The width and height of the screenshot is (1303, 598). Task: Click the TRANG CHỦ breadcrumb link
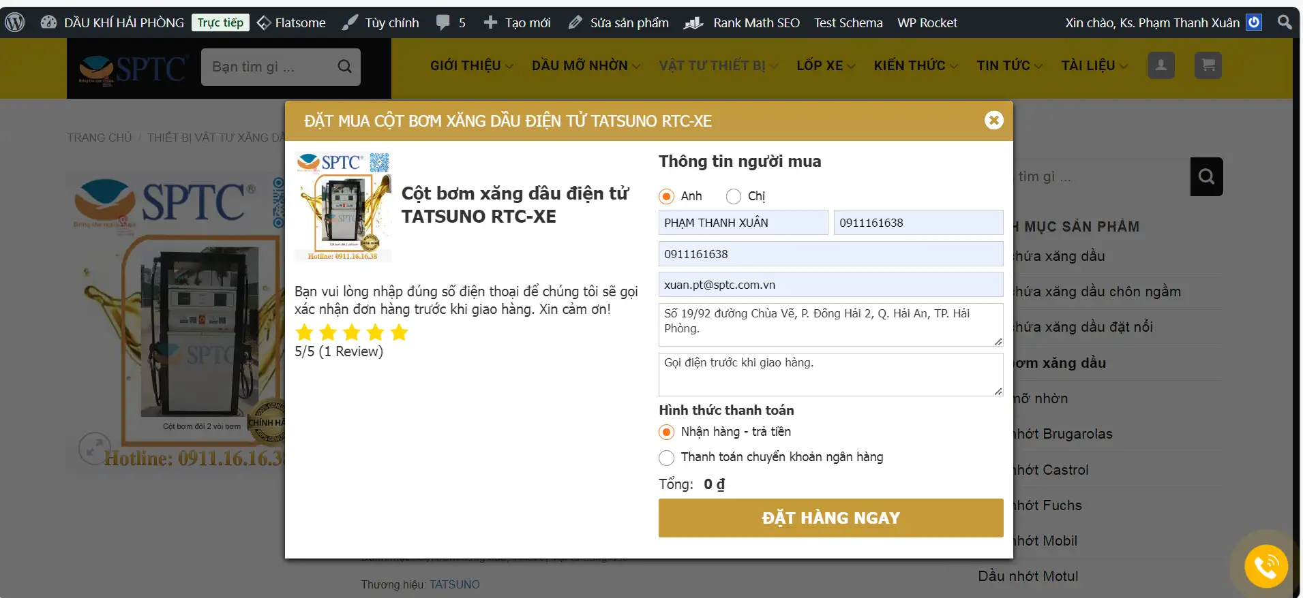click(100, 138)
